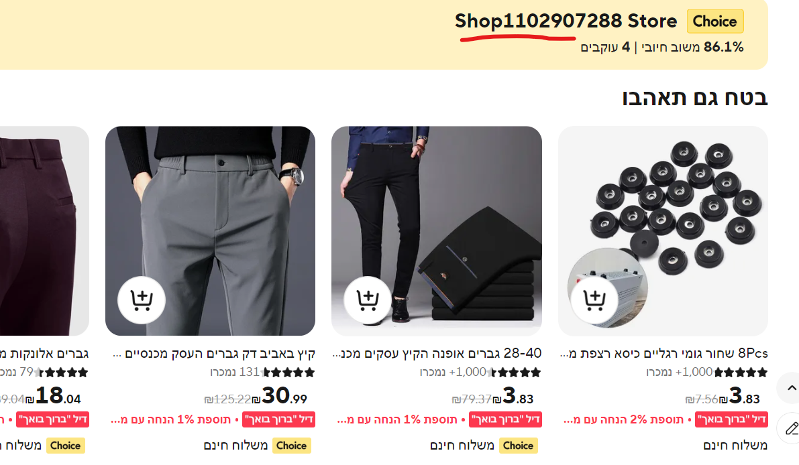Open Shop1102907288 Store page
Screen dimensions: 799x465
pyautogui.click(x=566, y=21)
